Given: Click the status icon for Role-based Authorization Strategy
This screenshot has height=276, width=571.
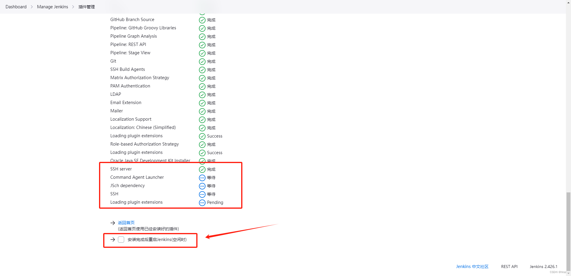Looking at the screenshot, I should point(202,145).
